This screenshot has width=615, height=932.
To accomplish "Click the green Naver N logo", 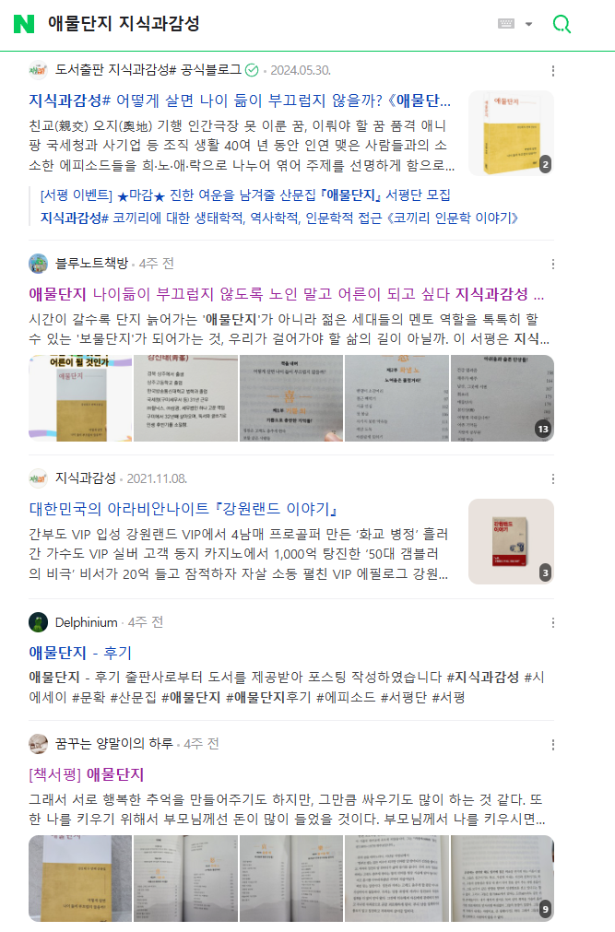I will click(24, 24).
